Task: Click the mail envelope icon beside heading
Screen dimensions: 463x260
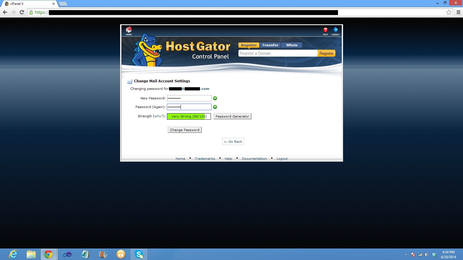Action: [x=130, y=82]
